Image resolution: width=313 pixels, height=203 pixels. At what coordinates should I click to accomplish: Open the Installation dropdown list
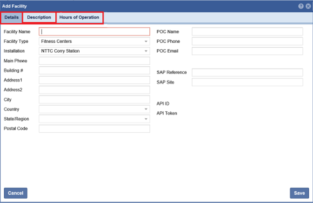point(146,51)
